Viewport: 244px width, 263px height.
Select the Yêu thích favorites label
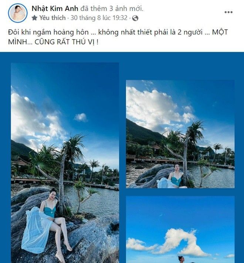point(52,18)
